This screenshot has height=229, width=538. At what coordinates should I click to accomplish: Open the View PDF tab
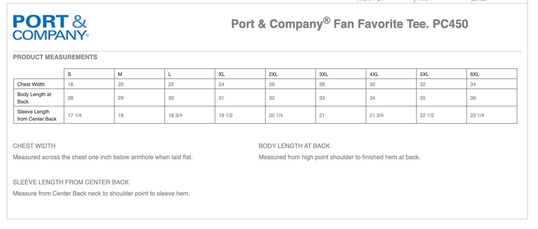[386, 1]
